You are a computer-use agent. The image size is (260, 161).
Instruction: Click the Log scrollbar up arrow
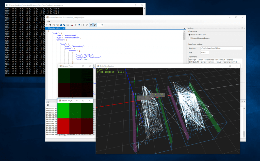[x=244, y=109]
